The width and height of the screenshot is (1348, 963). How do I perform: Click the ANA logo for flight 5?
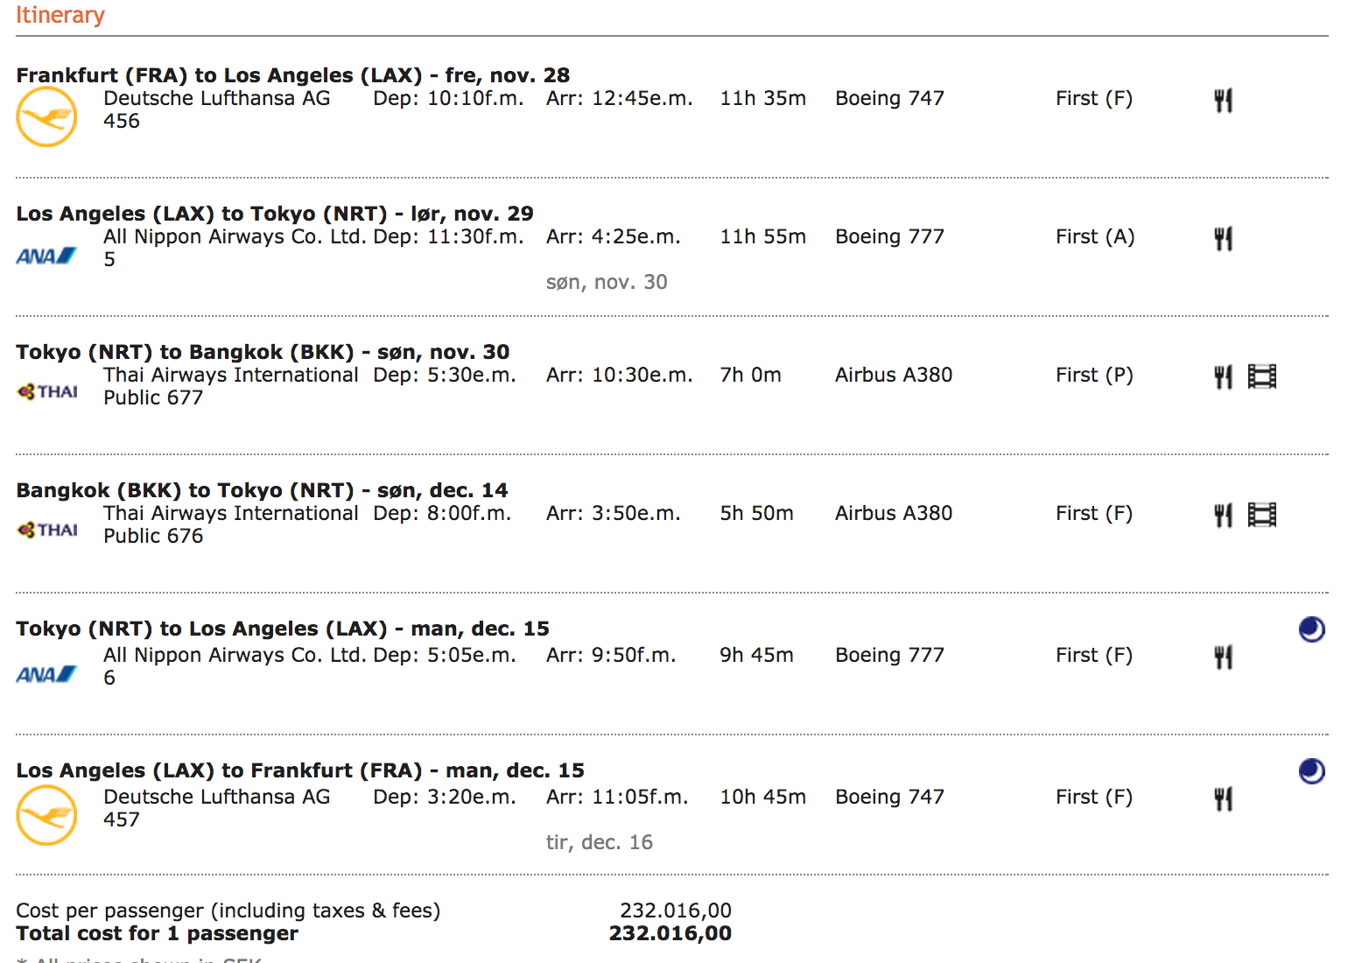tap(46, 256)
